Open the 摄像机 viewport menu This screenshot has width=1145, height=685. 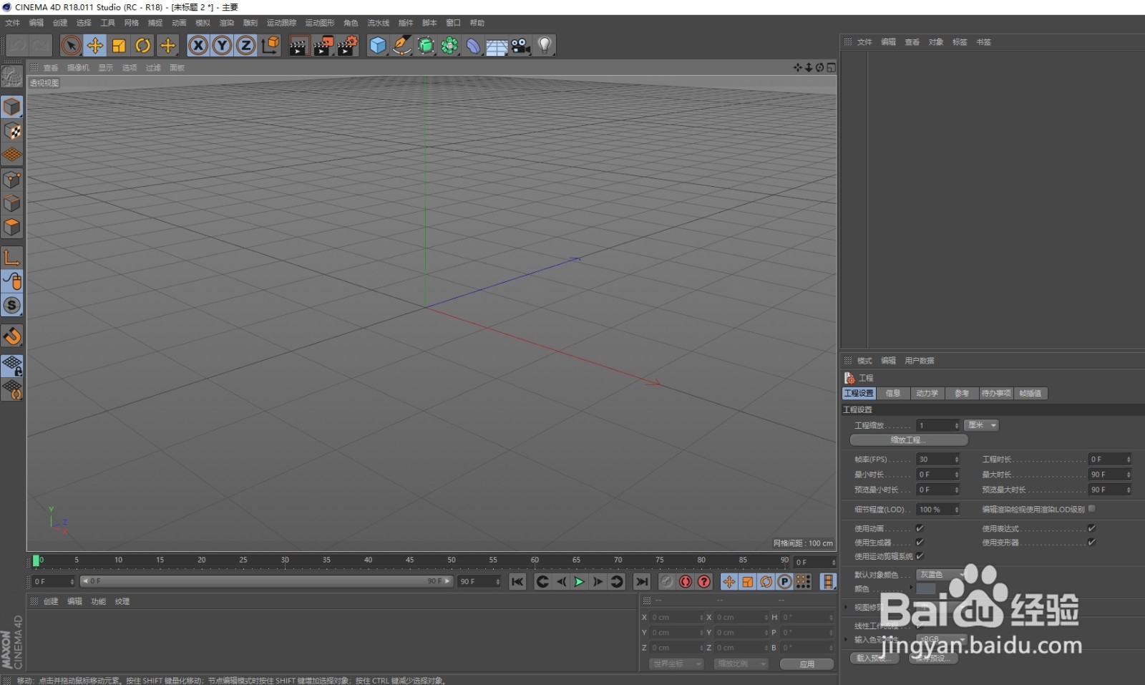pos(78,68)
